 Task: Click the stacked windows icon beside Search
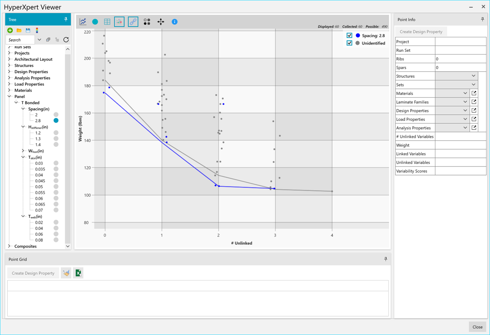(x=48, y=40)
